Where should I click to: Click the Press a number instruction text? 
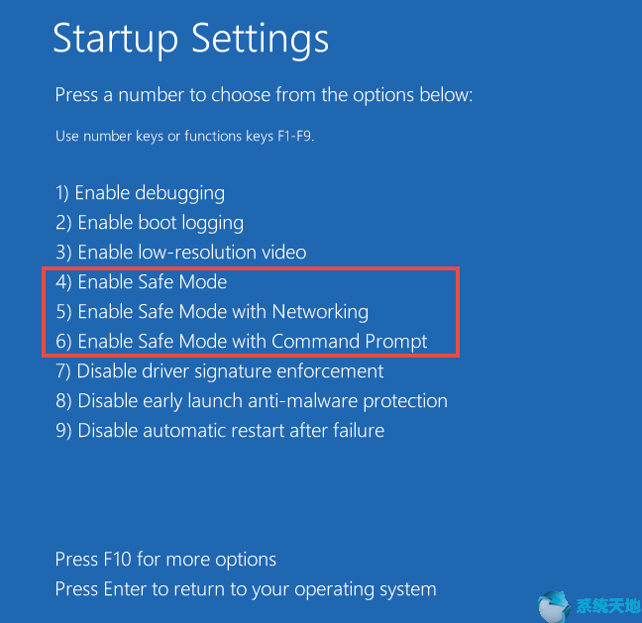click(264, 96)
